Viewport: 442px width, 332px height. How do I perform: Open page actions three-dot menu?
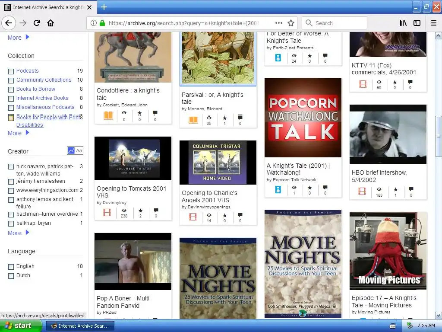[278, 23]
